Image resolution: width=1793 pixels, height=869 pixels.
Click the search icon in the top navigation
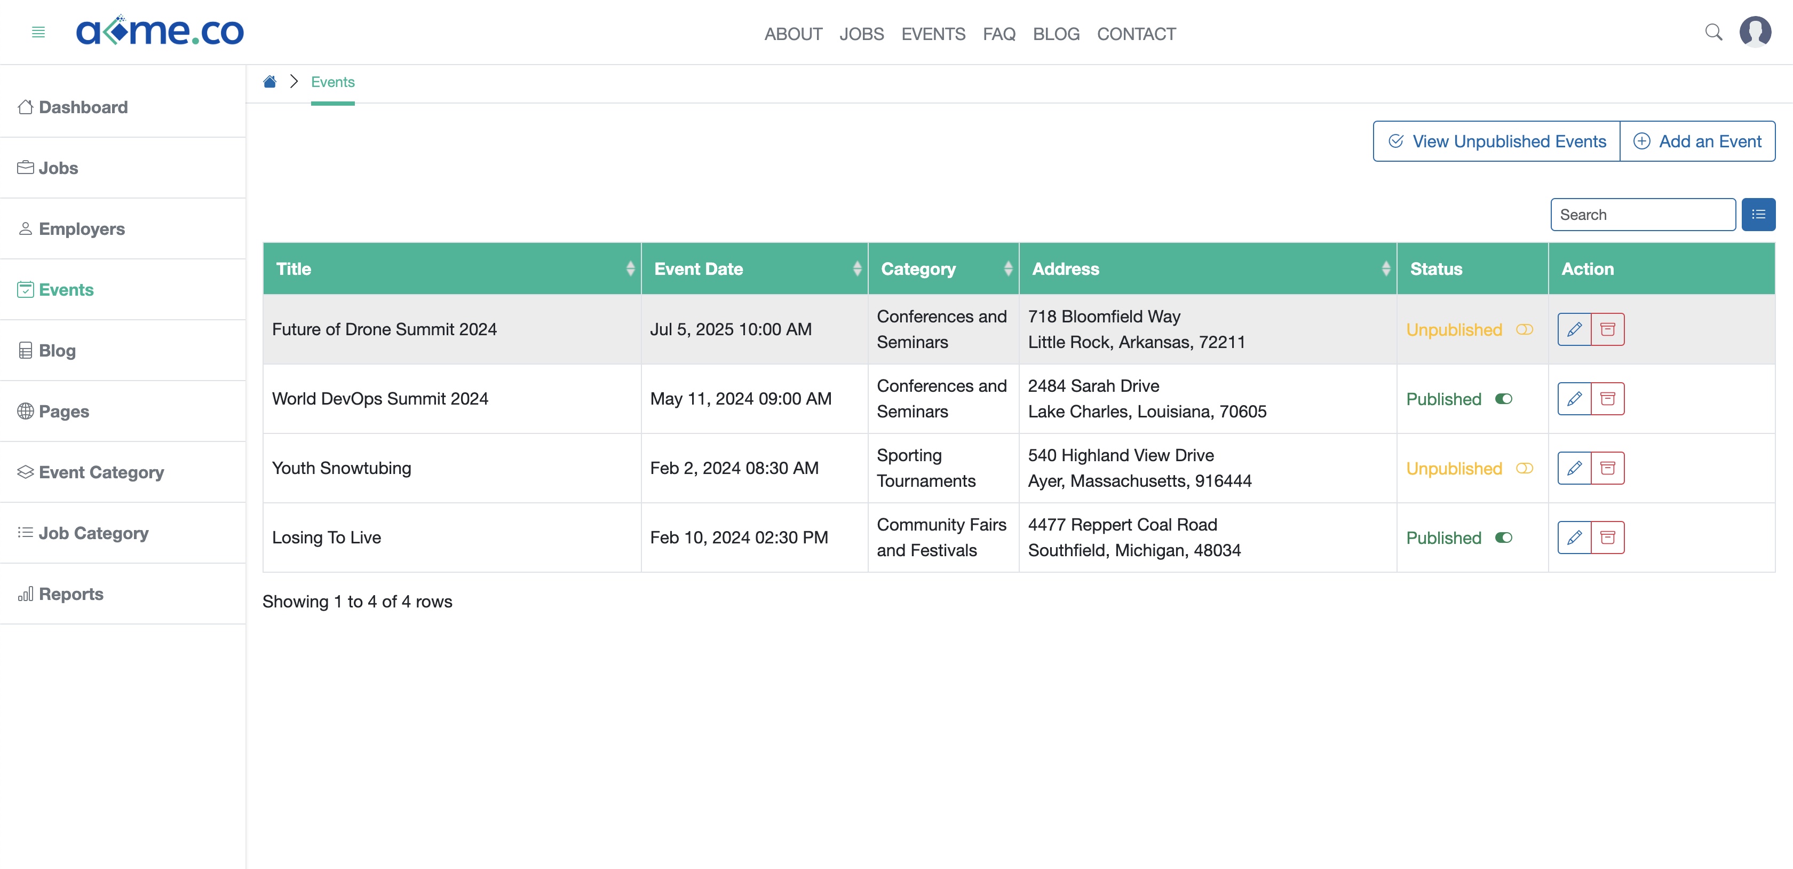pos(1713,31)
